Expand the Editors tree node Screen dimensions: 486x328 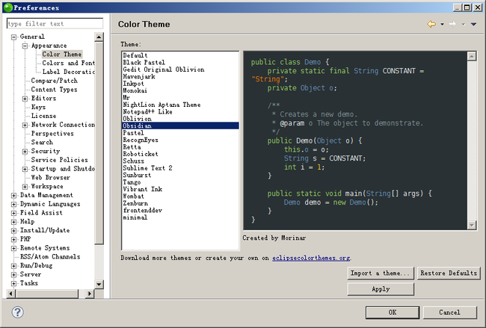(25, 99)
